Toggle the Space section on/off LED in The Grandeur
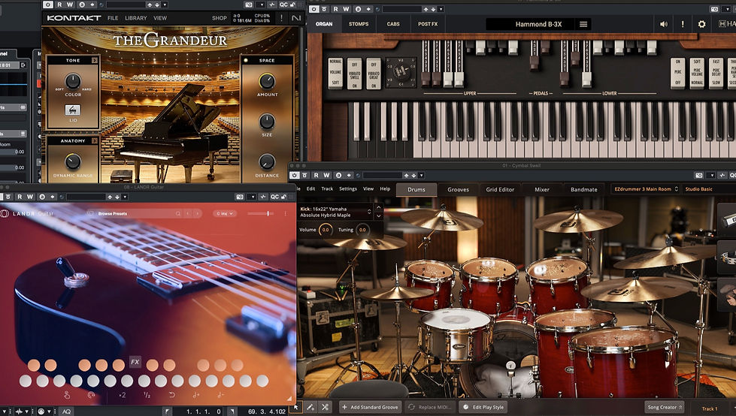Viewport: 736px width, 416px height. click(246, 61)
